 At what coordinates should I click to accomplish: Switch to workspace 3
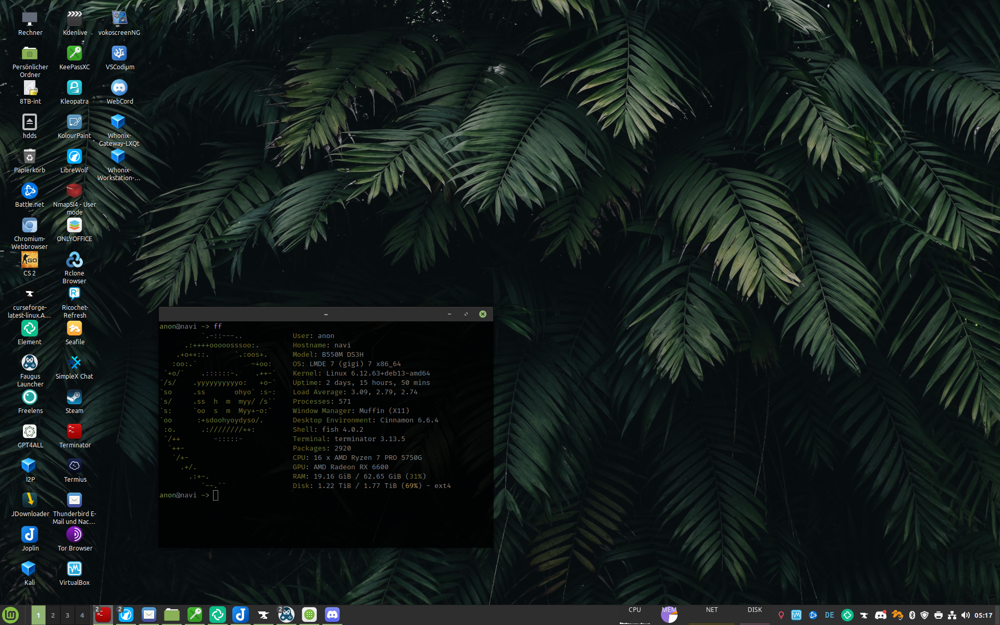[x=67, y=615]
